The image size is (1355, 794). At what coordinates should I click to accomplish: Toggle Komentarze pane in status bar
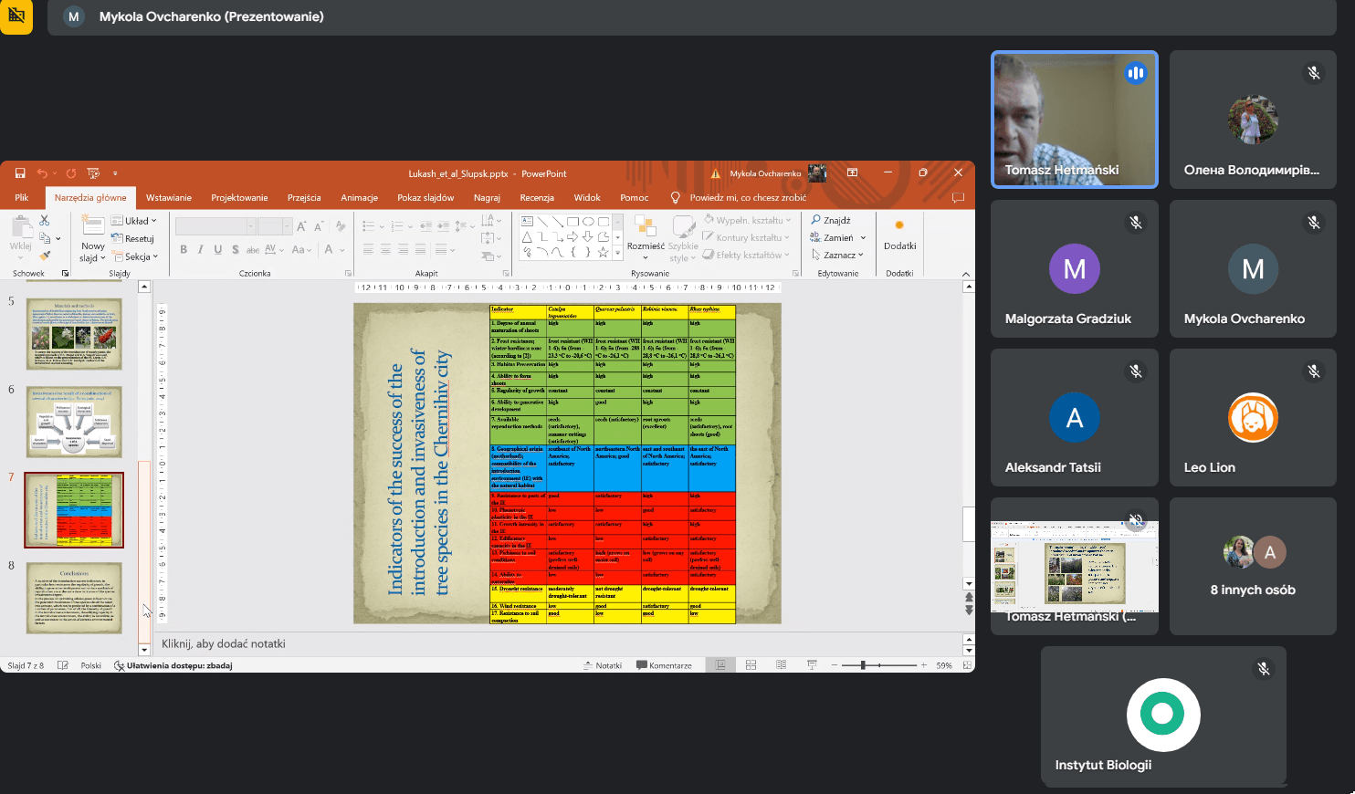pyautogui.click(x=664, y=665)
